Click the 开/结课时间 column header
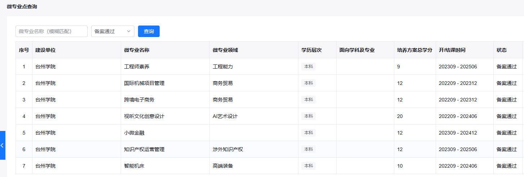 coord(452,50)
